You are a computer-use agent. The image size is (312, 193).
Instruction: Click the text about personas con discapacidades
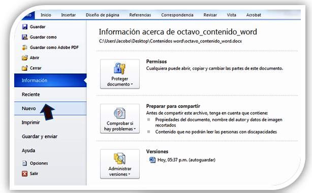[x=216, y=132]
